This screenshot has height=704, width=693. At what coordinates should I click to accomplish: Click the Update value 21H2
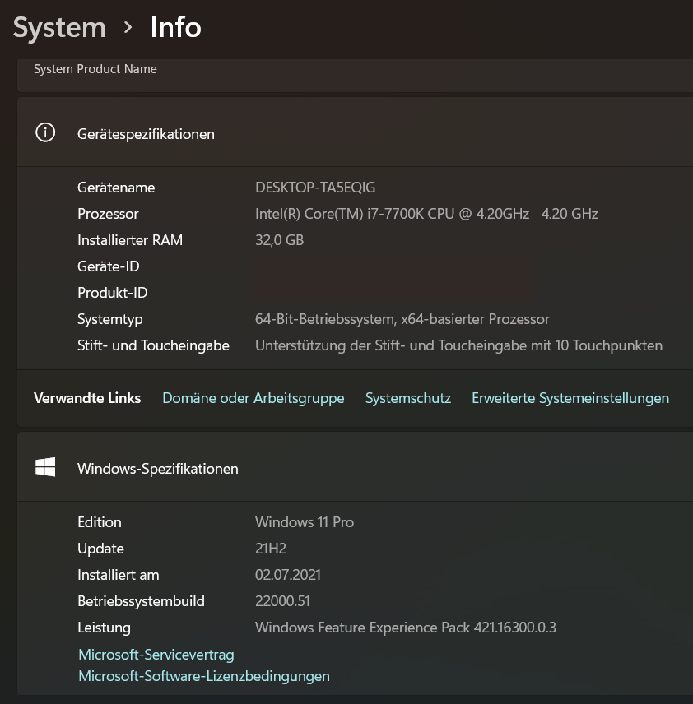click(x=271, y=549)
